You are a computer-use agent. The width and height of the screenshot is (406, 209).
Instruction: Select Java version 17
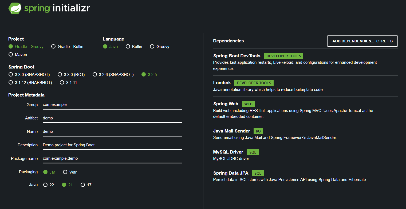tap(86, 185)
